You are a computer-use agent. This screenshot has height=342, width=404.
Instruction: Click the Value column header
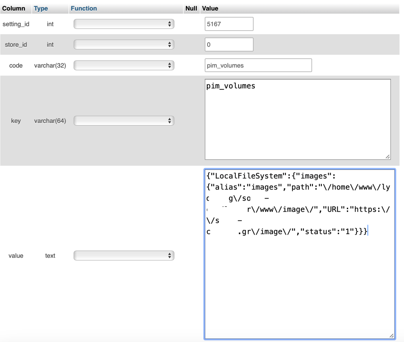(210, 9)
